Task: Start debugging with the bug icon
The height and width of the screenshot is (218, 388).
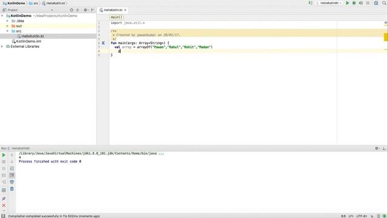Action: (x=354, y=3)
